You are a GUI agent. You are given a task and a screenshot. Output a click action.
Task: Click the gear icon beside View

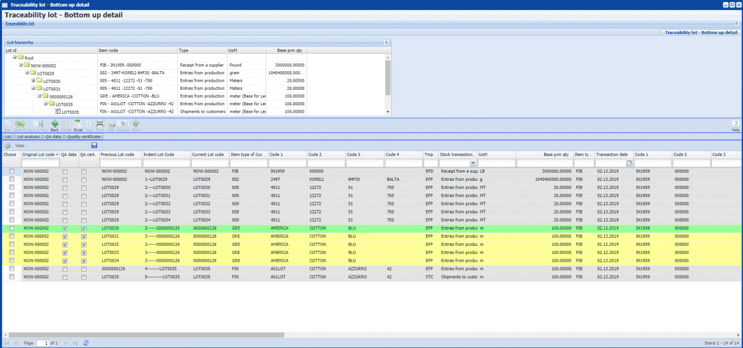8,146
